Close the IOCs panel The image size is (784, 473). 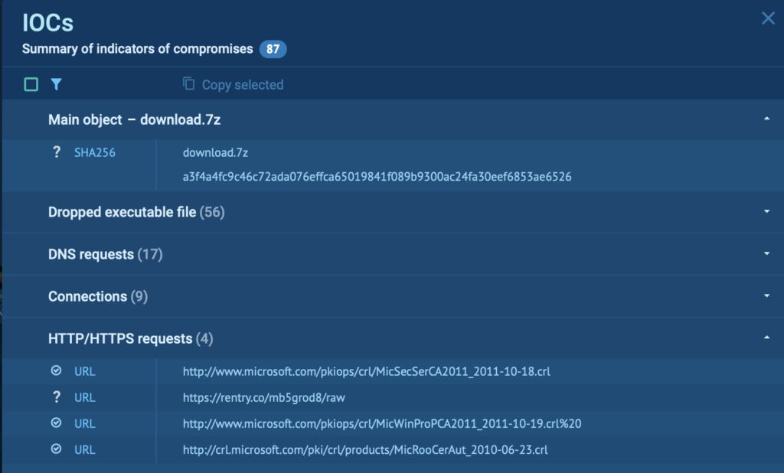point(768,18)
